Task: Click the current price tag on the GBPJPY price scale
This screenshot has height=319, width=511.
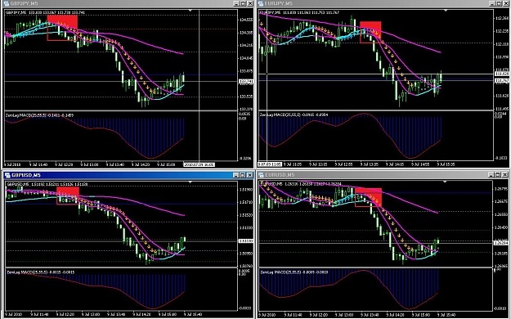Action: [x=246, y=81]
